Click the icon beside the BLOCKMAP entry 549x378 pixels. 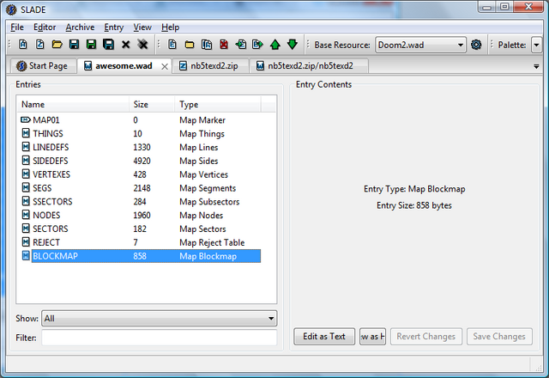pos(26,256)
